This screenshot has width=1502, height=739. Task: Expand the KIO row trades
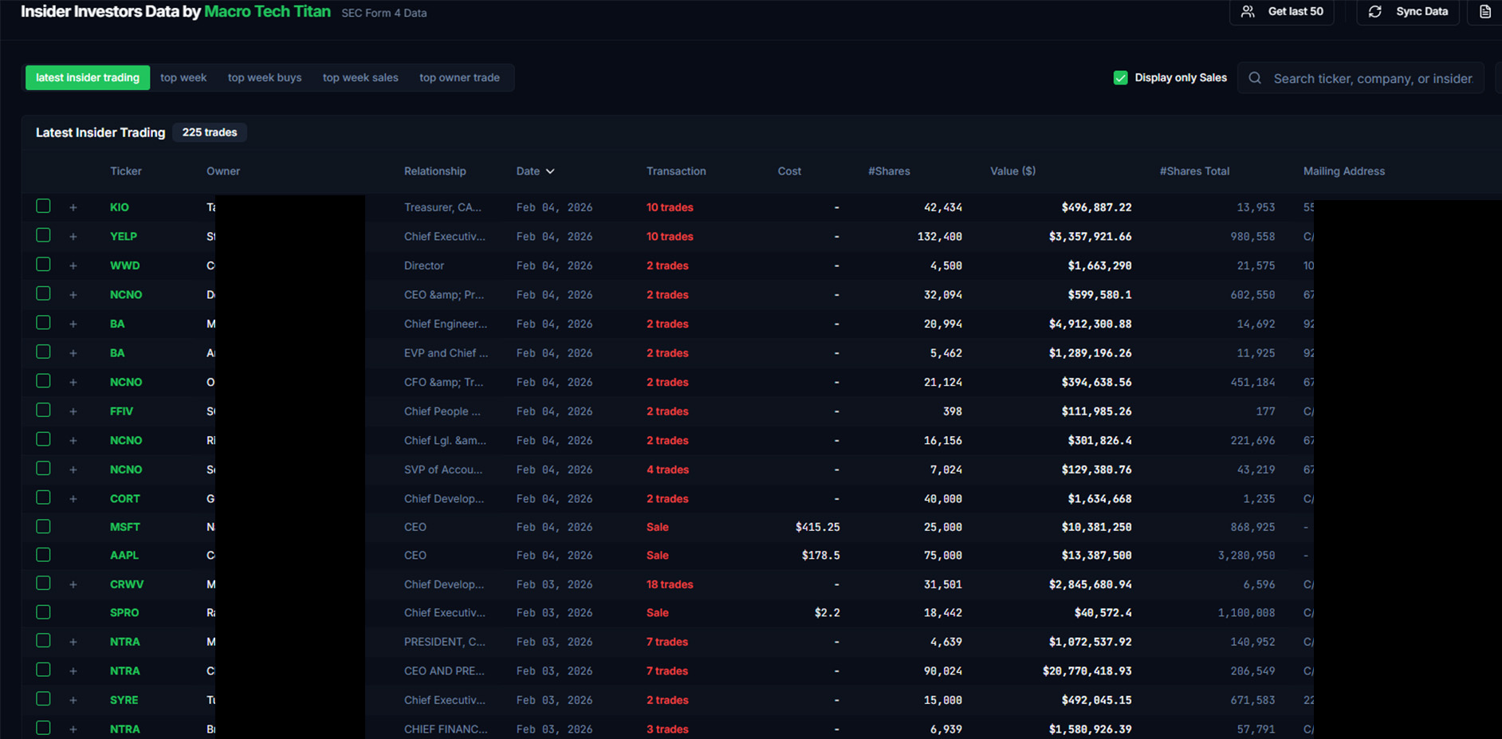tap(73, 207)
